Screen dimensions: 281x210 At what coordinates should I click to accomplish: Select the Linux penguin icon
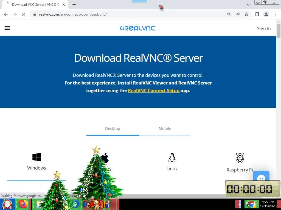[x=172, y=157]
